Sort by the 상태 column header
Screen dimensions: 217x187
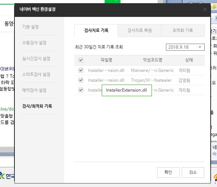[x=189, y=60]
